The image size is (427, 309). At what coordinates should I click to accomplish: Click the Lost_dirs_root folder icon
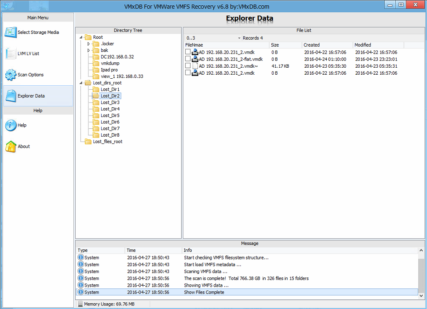click(88, 83)
